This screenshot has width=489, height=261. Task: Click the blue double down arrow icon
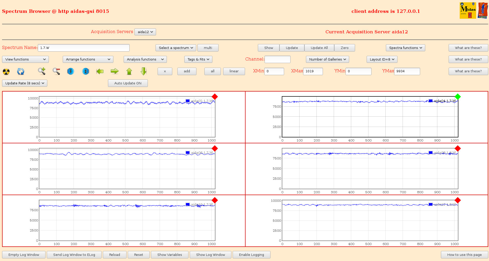coord(71,71)
